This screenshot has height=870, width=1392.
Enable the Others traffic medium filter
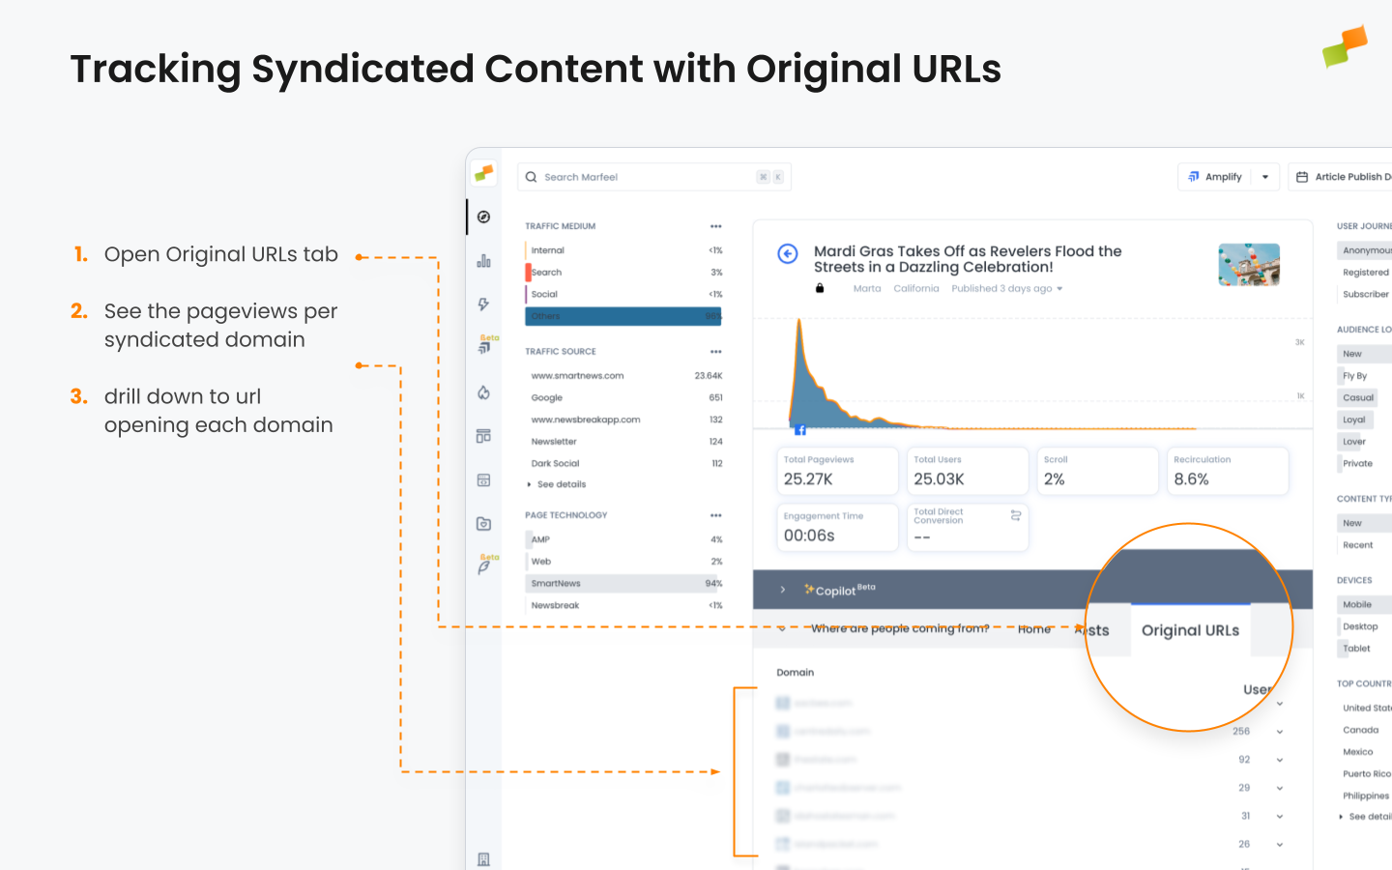623,315
